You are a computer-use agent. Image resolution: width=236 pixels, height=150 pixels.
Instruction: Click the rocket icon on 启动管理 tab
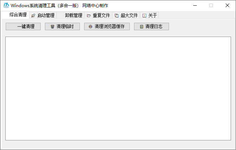coord(33,15)
